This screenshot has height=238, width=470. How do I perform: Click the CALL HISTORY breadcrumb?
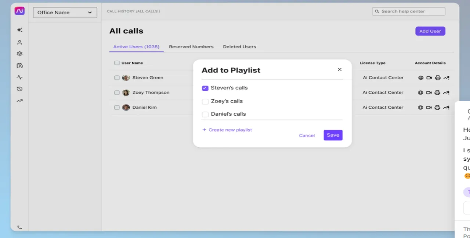pyautogui.click(x=121, y=11)
